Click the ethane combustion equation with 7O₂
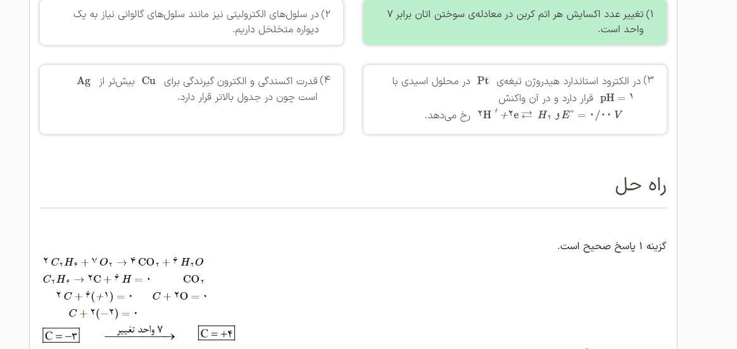The height and width of the screenshot is (349, 737). 123,262
